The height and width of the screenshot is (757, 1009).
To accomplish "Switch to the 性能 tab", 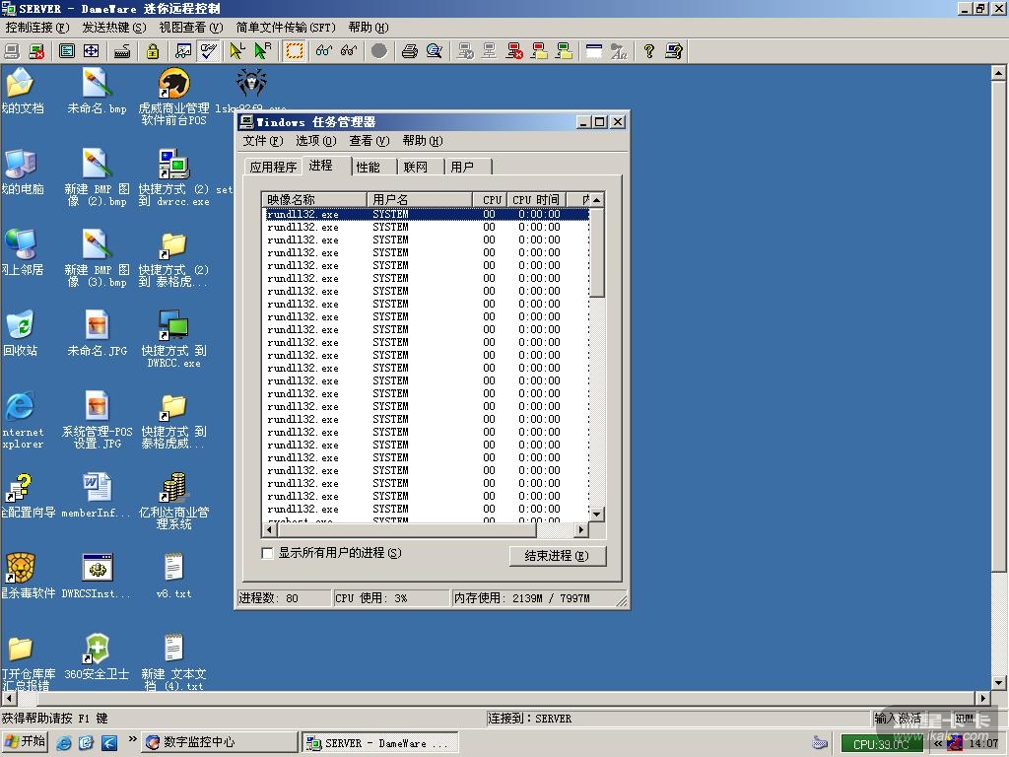I will coord(369,167).
